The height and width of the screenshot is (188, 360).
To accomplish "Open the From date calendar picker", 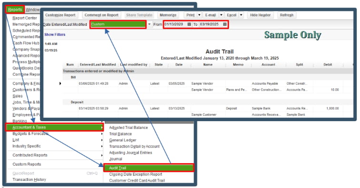I will [x=189, y=24].
